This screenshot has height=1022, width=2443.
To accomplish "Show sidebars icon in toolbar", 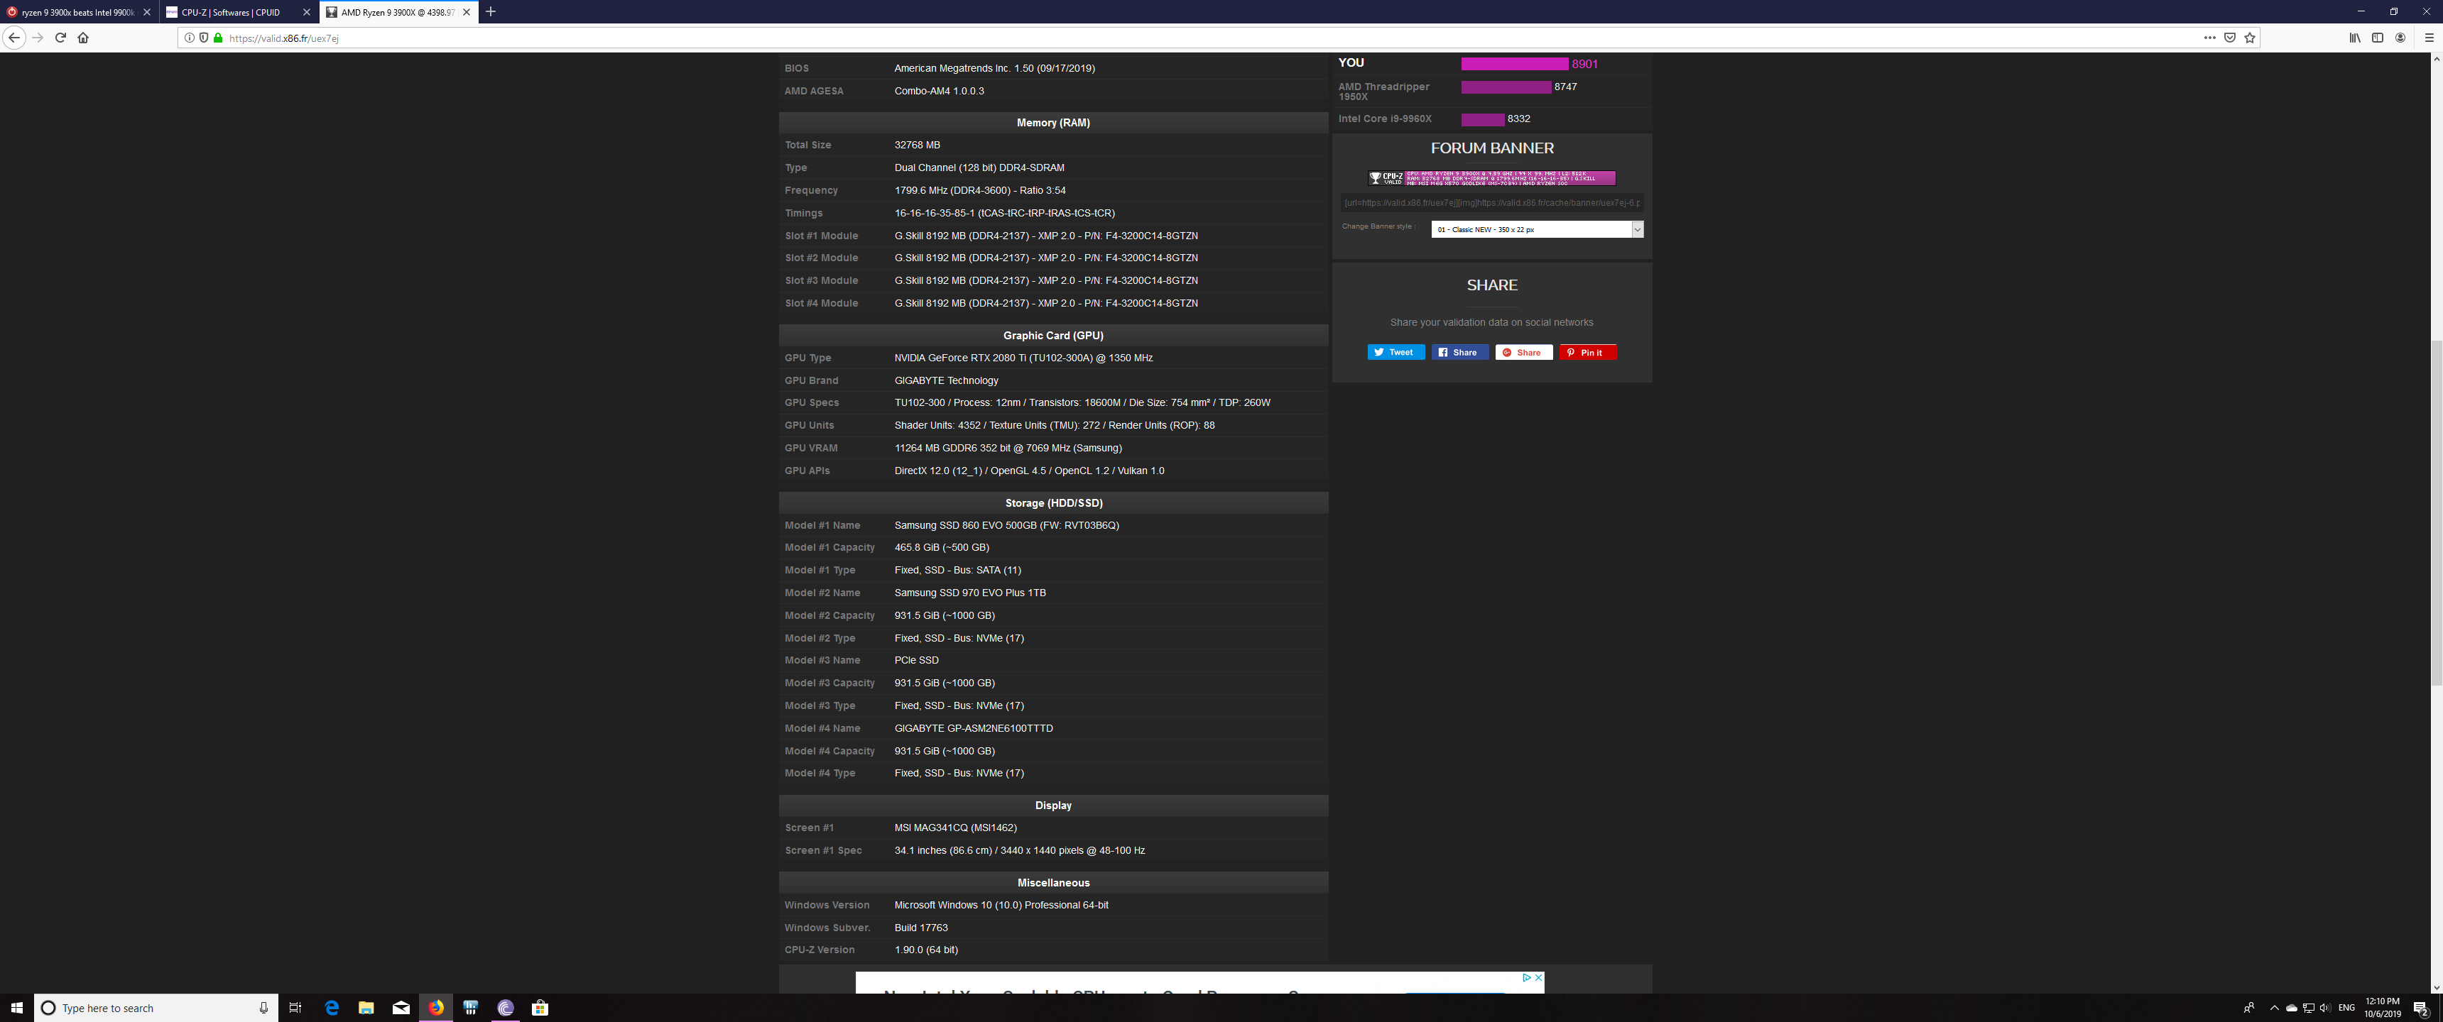I will pyautogui.click(x=2378, y=38).
